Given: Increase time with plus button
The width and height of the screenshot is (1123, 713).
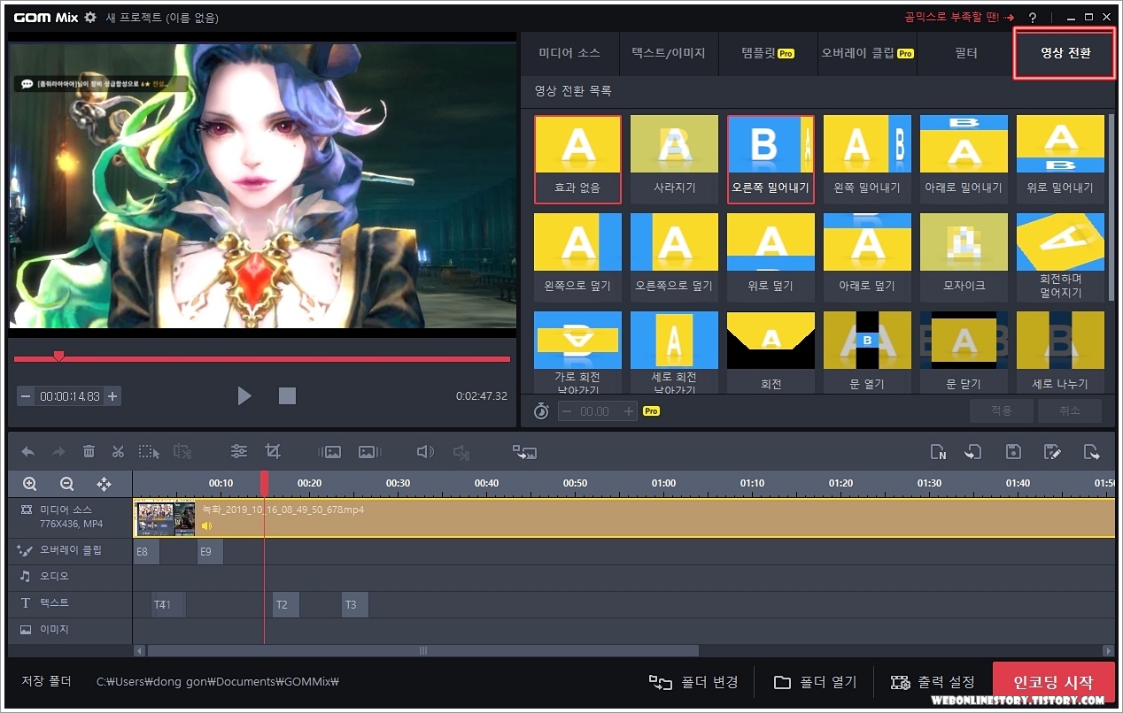Looking at the screenshot, I should point(112,396).
